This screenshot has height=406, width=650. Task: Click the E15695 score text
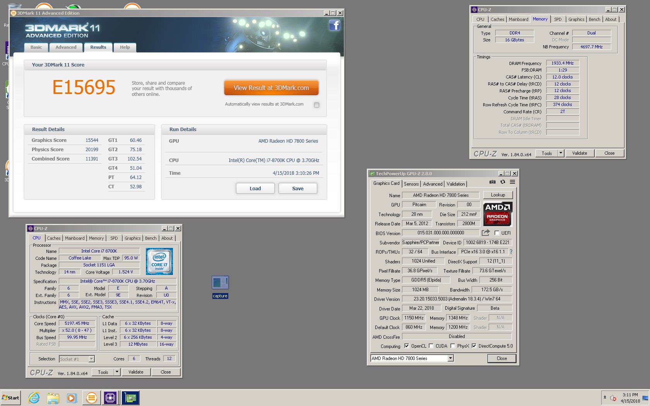coord(84,87)
